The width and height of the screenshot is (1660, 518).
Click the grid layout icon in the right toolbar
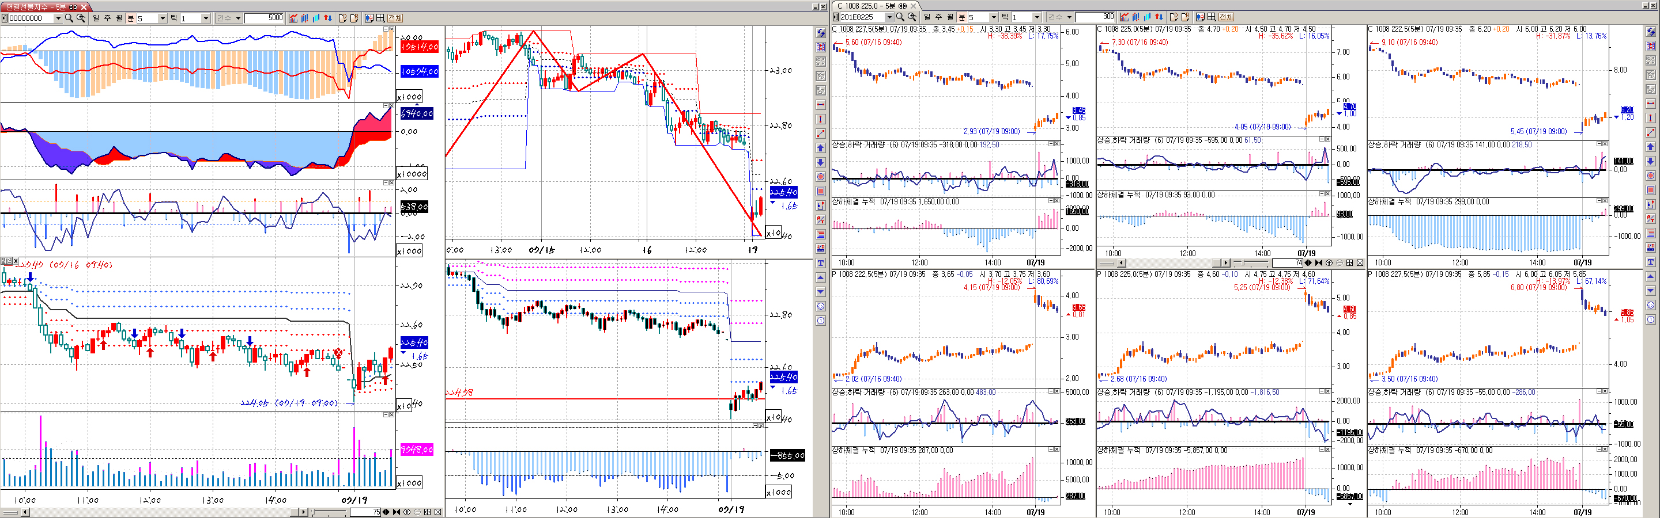1211,17
